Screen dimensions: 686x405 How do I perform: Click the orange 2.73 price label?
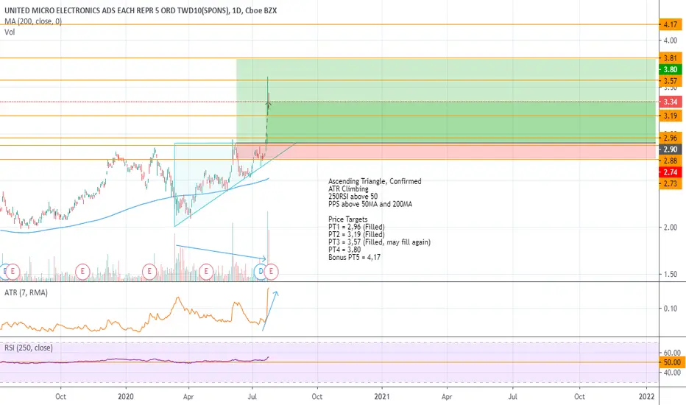click(671, 183)
